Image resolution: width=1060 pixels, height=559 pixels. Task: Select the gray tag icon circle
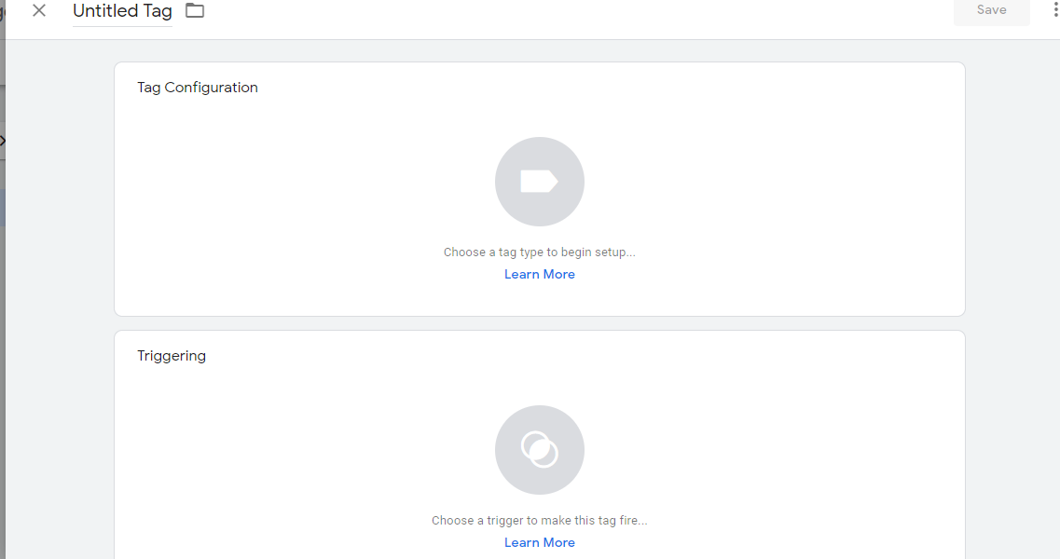point(540,182)
